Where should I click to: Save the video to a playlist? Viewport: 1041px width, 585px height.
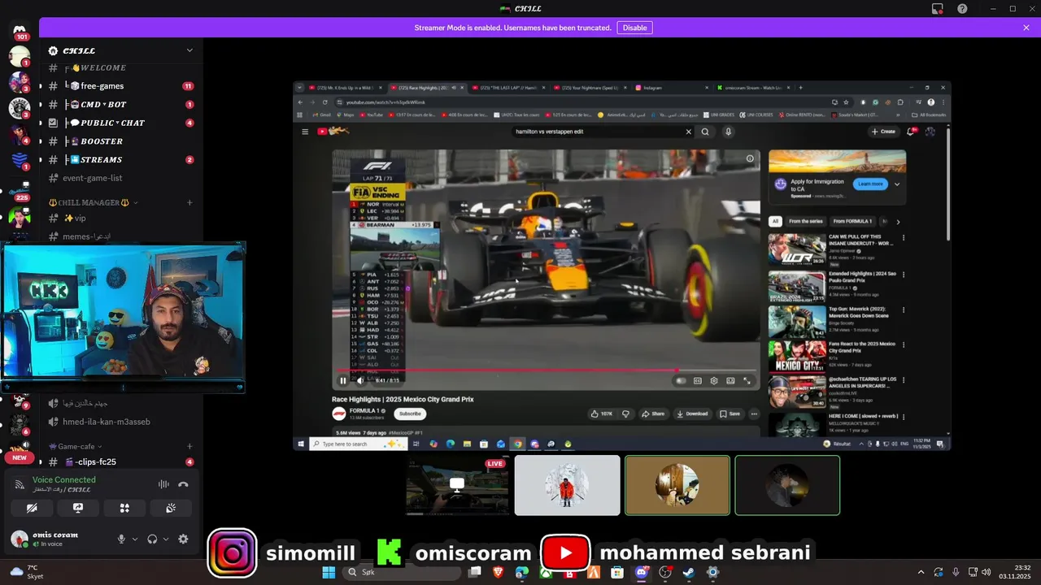coord(730,414)
